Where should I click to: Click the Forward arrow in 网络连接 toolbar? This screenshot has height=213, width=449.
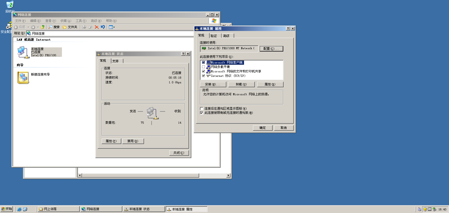(x=33, y=27)
